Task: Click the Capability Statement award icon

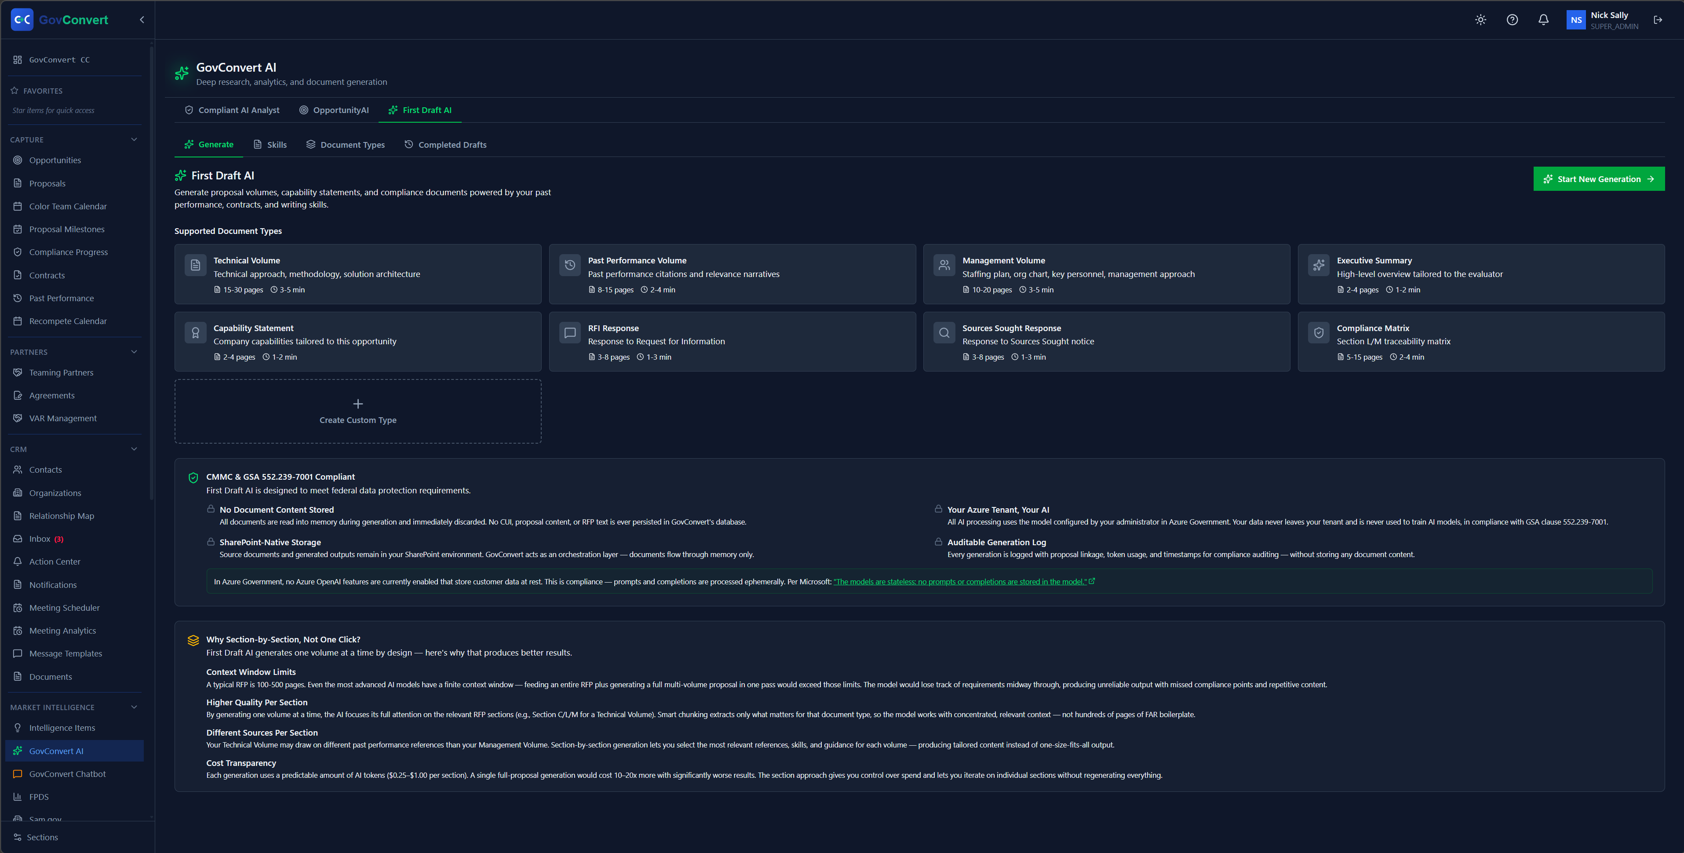Action: [196, 333]
